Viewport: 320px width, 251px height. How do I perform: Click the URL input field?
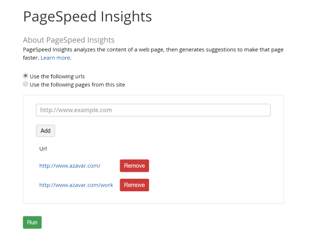coord(153,110)
